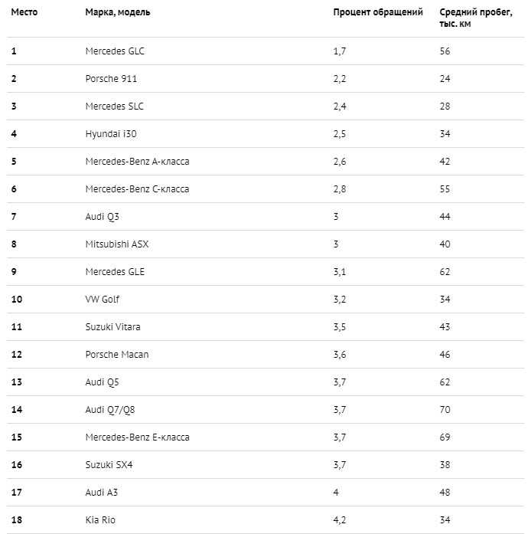Click the Porsche 911 model name

[111, 79]
